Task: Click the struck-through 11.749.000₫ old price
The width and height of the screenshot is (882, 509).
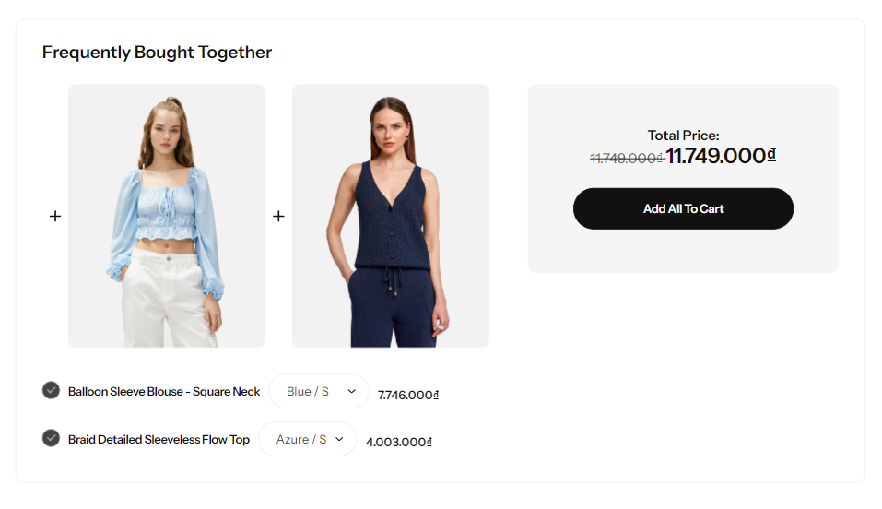Action: tap(627, 159)
